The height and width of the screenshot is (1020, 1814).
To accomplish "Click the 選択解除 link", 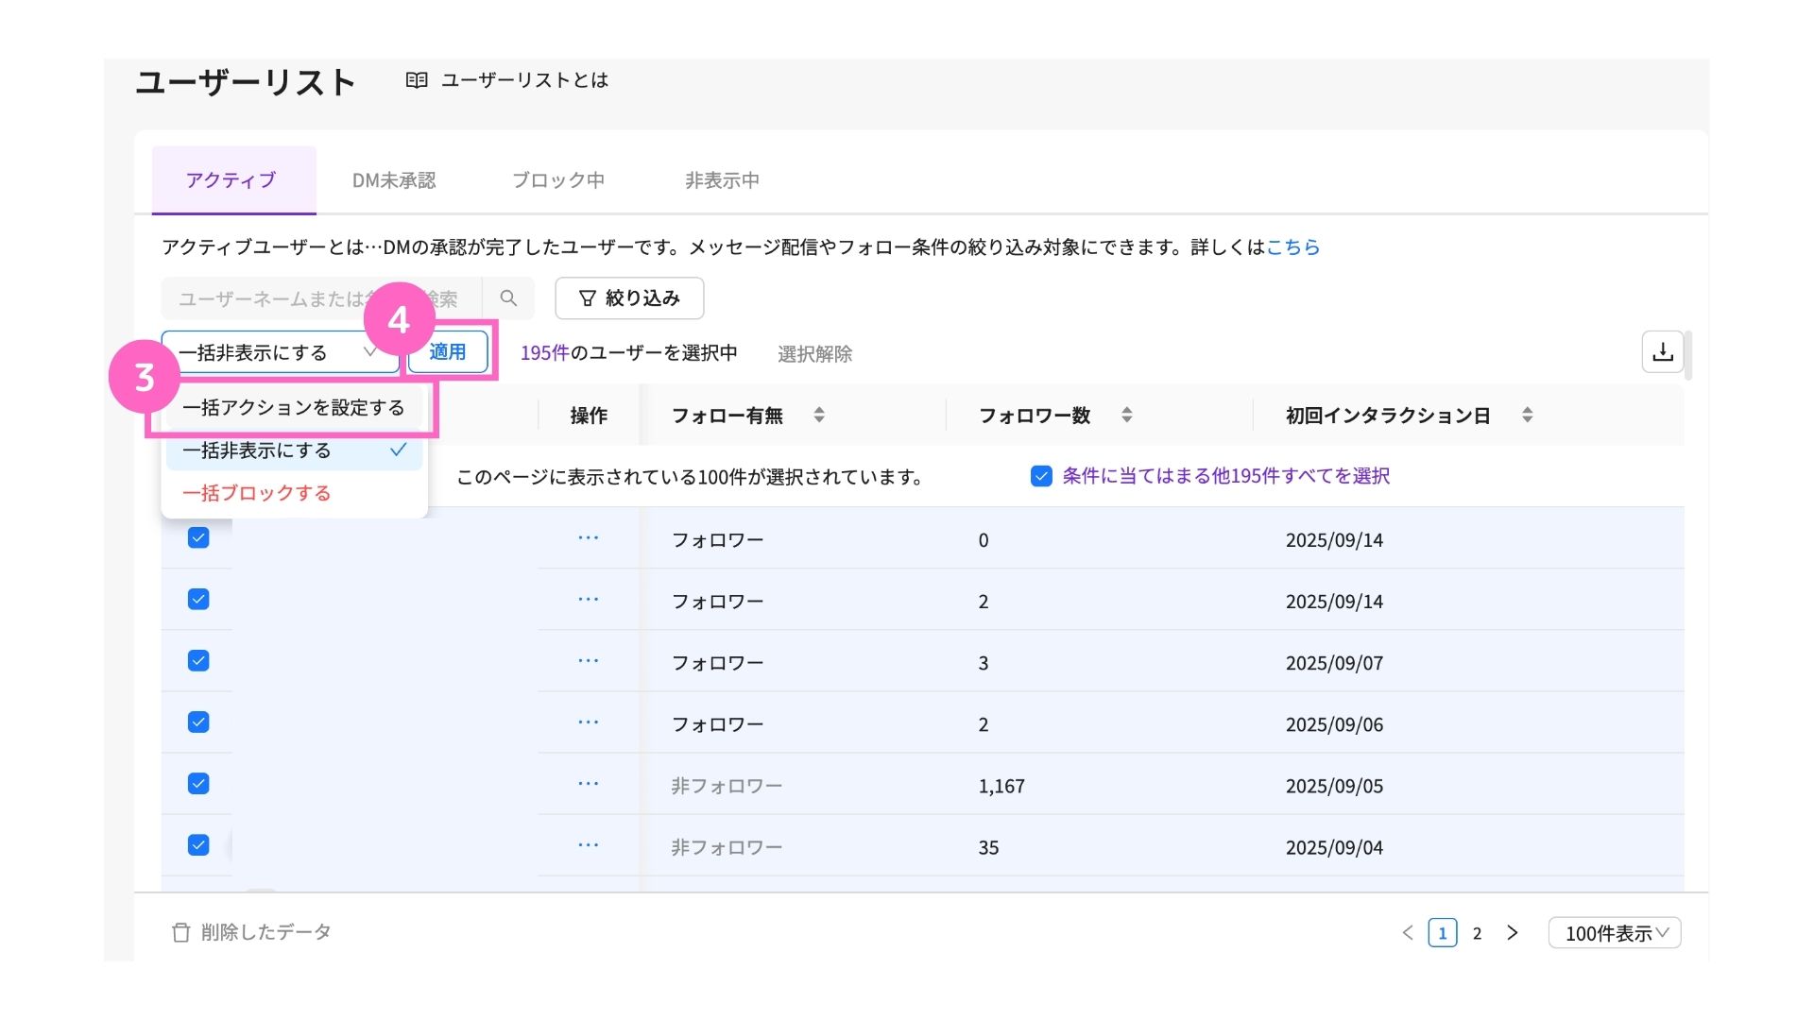I will coord(814,354).
